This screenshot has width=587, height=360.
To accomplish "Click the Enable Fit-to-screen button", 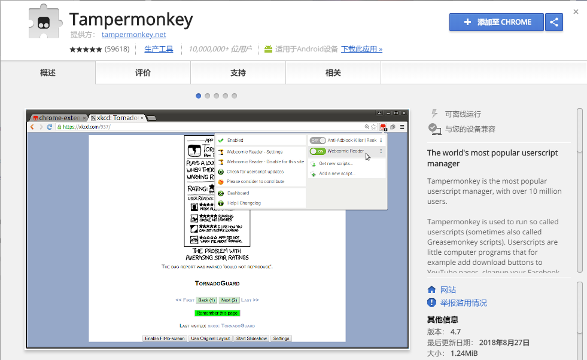I will point(165,338).
